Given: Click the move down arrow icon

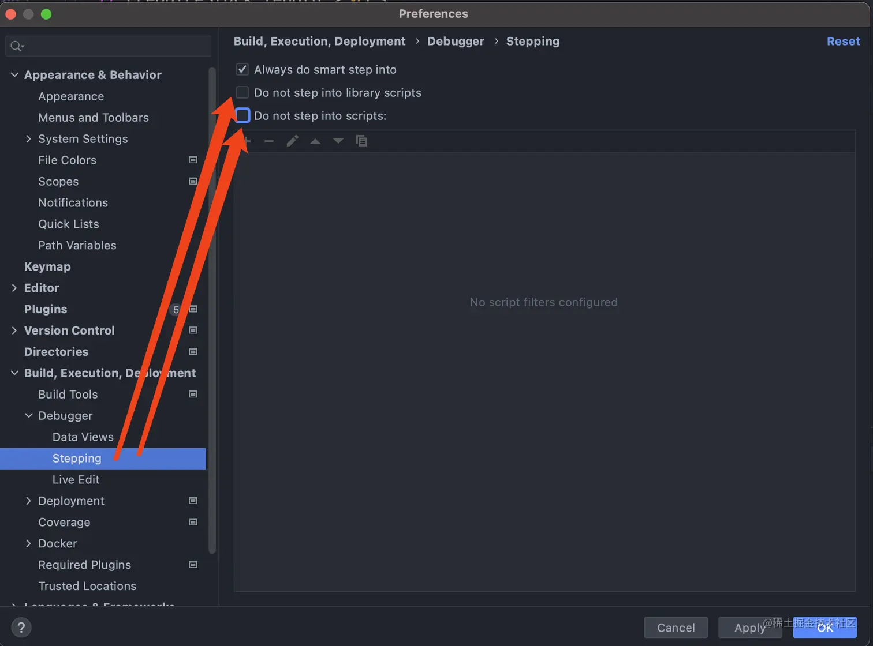Looking at the screenshot, I should click(x=338, y=141).
